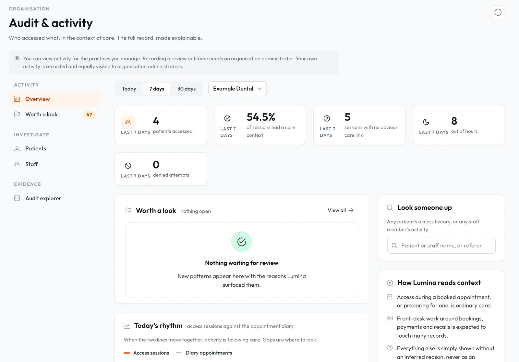Click the patients accessed card icon
Viewport: 519px width, 362px height.
pyautogui.click(x=128, y=122)
